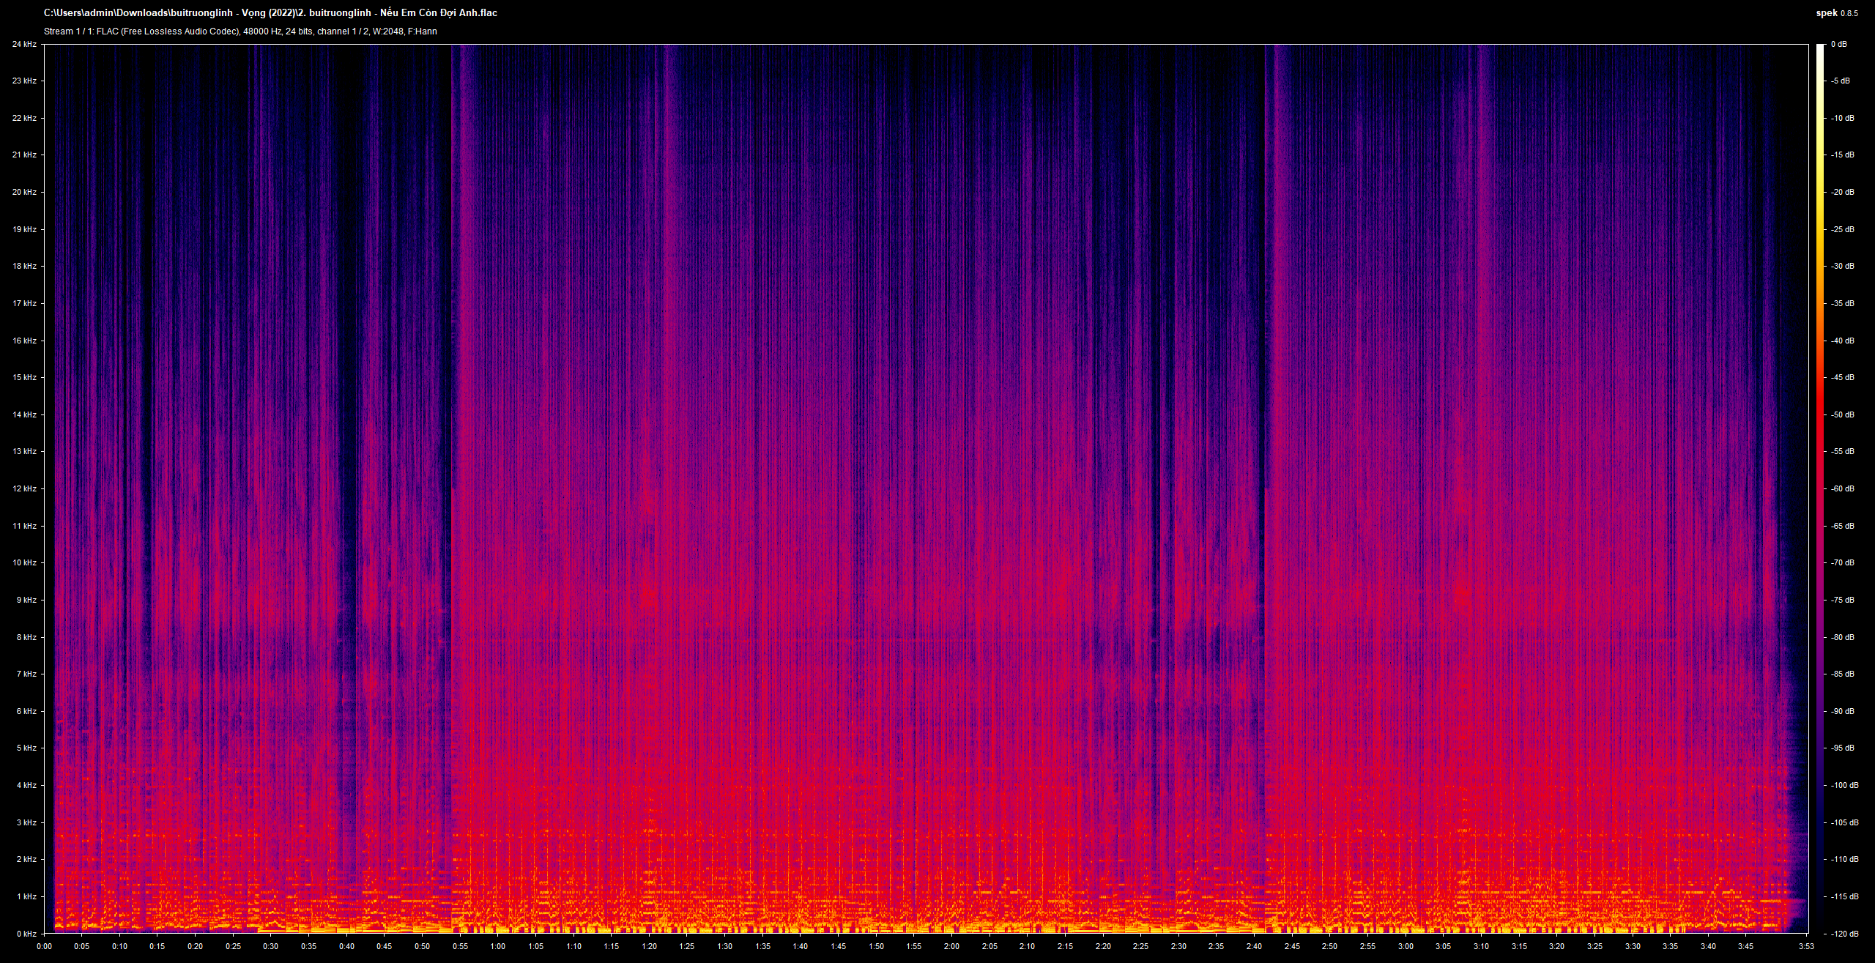Click the 5 kHz frequency label

pos(26,748)
